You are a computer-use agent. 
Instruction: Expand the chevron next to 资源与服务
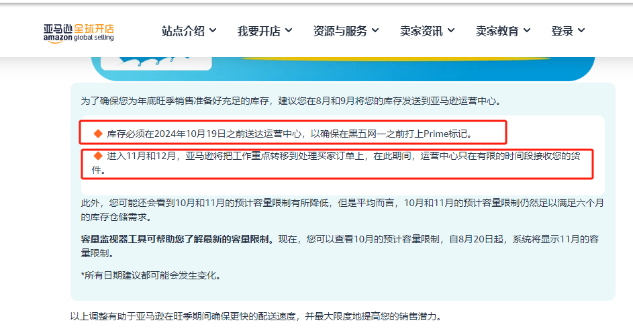click(x=375, y=30)
